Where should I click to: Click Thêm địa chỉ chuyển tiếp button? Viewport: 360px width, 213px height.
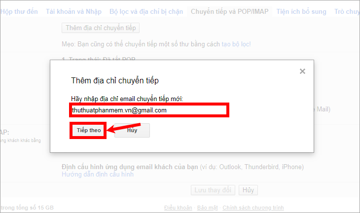(x=101, y=28)
